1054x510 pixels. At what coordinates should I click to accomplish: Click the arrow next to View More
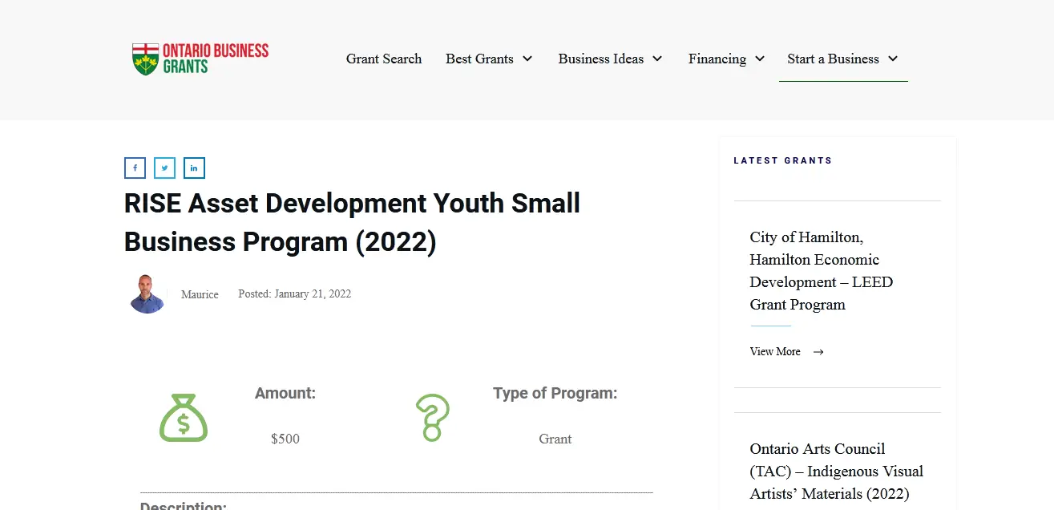(818, 352)
